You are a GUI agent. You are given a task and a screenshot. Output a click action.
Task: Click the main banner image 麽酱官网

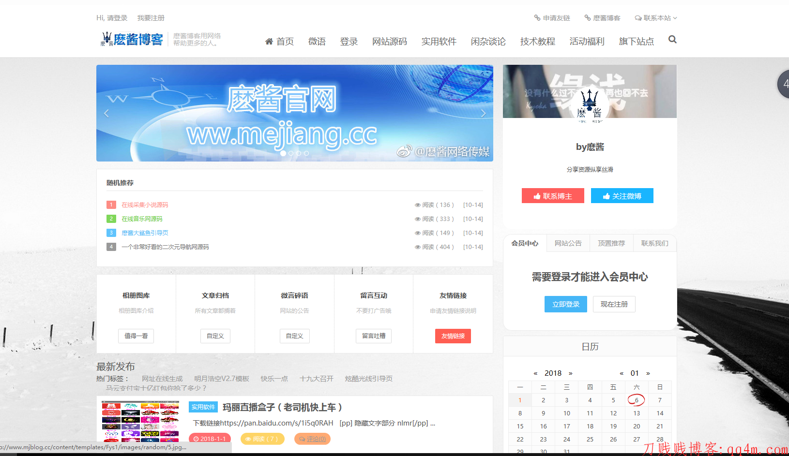point(295,113)
